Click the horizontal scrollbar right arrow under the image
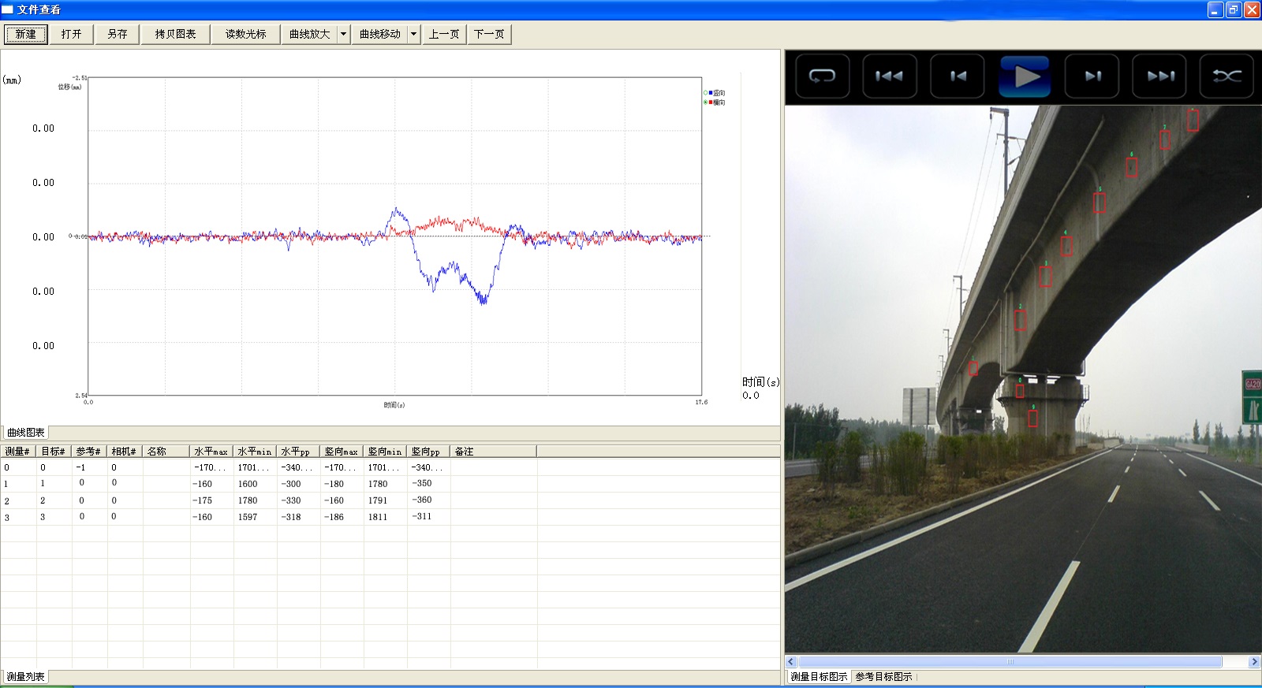Viewport: 1262px width, 688px height. tap(1254, 662)
